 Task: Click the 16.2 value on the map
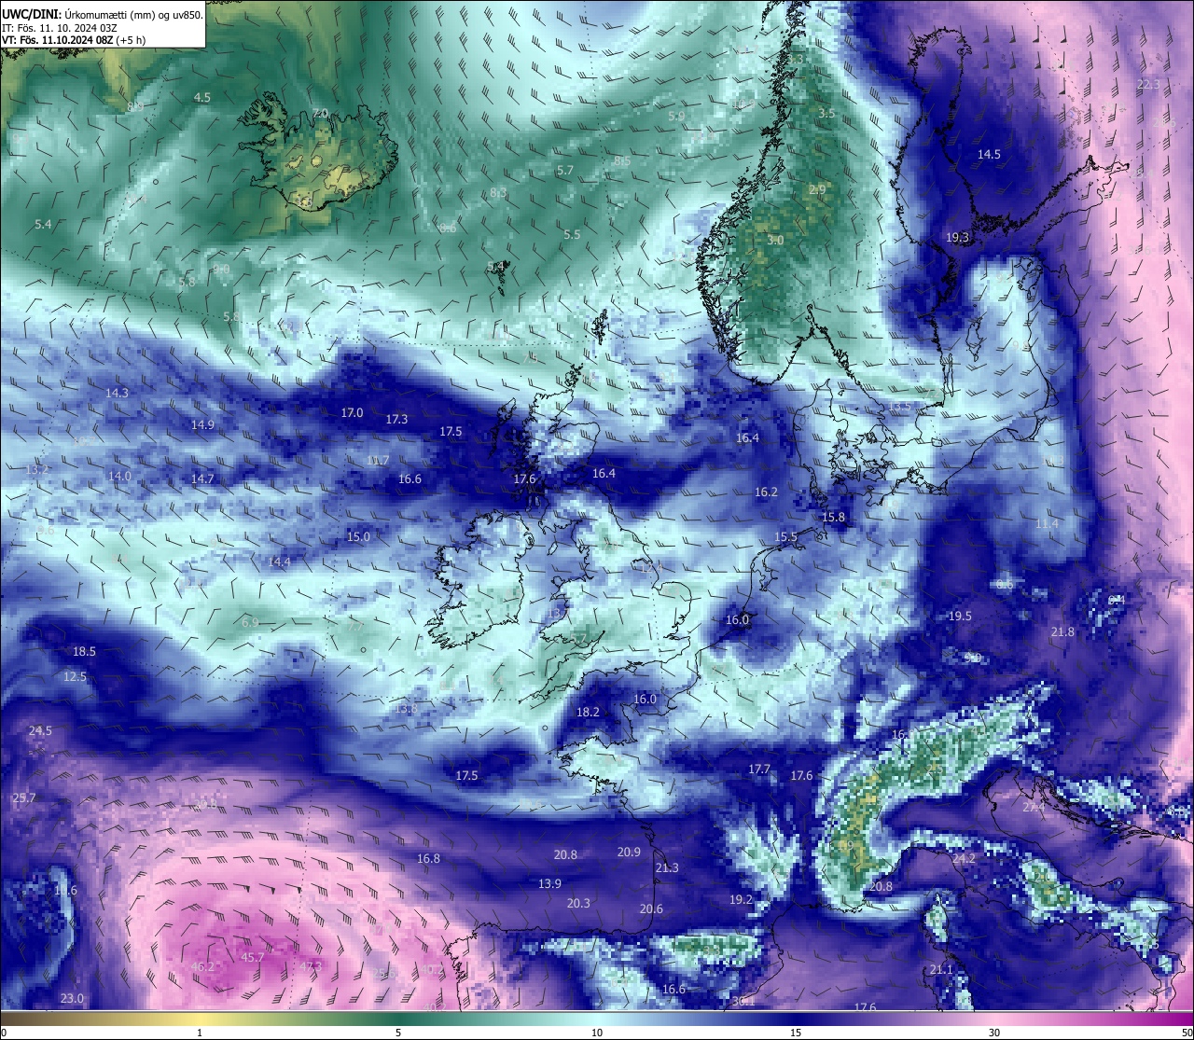(766, 492)
